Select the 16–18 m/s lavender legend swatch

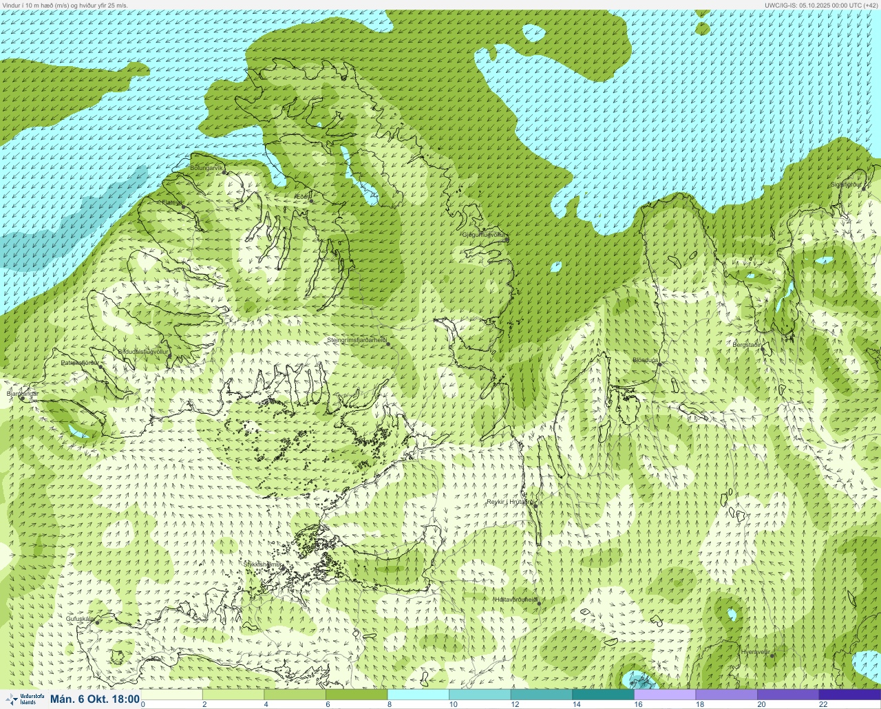(x=664, y=695)
